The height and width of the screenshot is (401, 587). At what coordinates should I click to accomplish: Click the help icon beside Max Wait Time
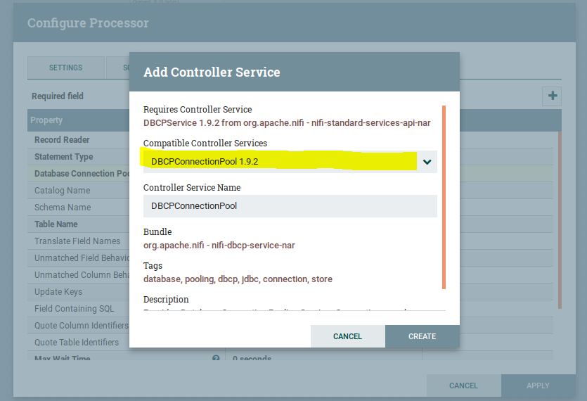click(216, 359)
